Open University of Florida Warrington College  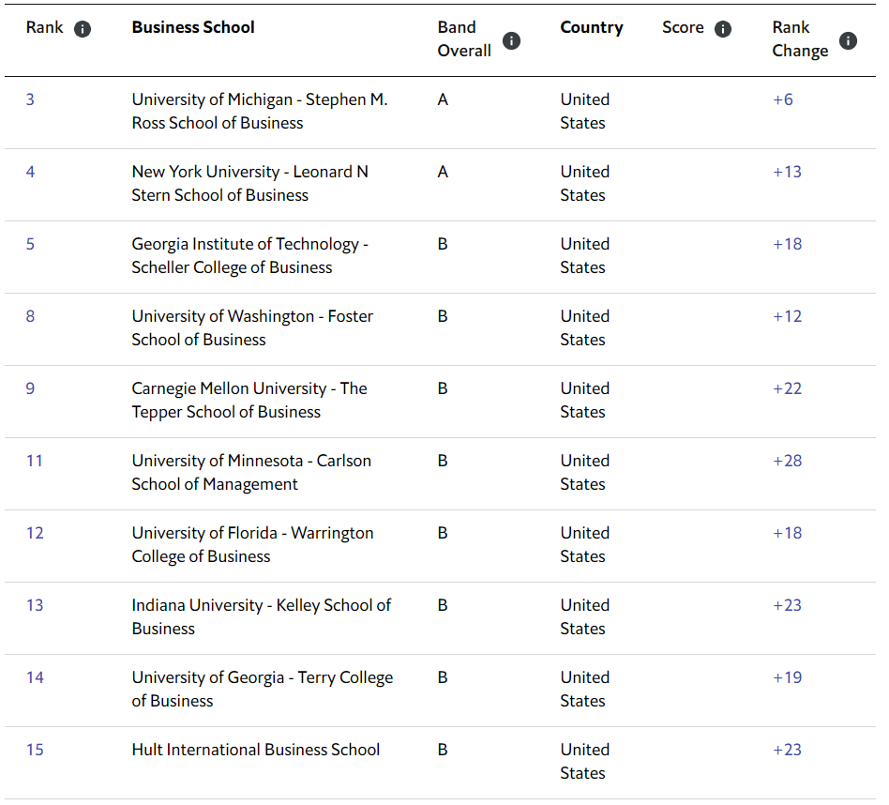click(x=251, y=544)
